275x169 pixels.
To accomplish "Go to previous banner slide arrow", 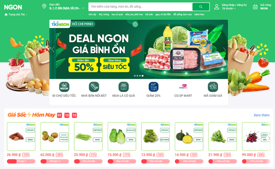I will point(53,49).
